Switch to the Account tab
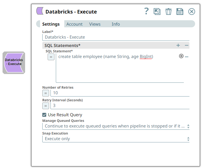This screenshot has height=168, width=203. [74, 24]
